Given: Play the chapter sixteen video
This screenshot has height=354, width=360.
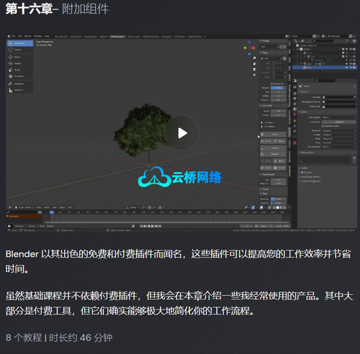Looking at the screenshot, I should point(182,133).
